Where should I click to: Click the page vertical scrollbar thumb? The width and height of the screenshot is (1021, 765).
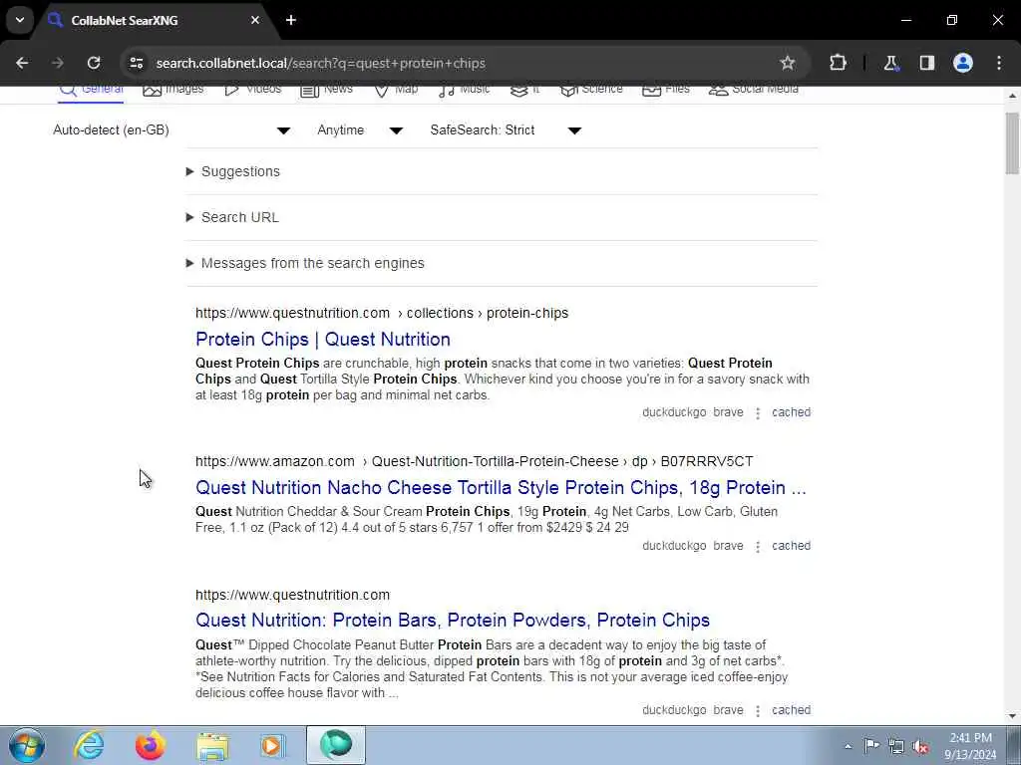click(1012, 143)
